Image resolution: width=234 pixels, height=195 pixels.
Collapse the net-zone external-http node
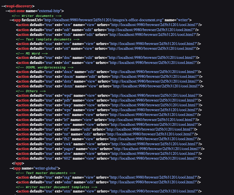[7, 11]
